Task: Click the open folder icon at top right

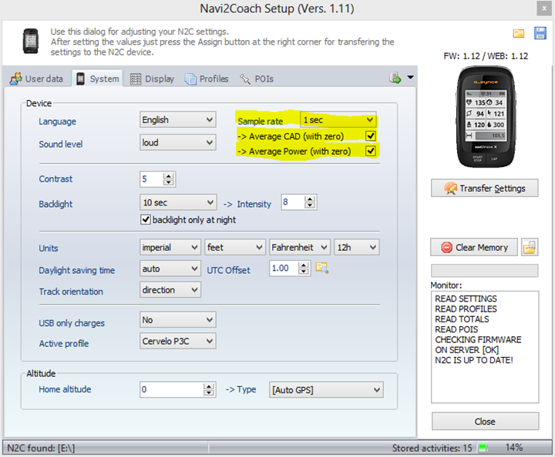Action: coord(519,34)
